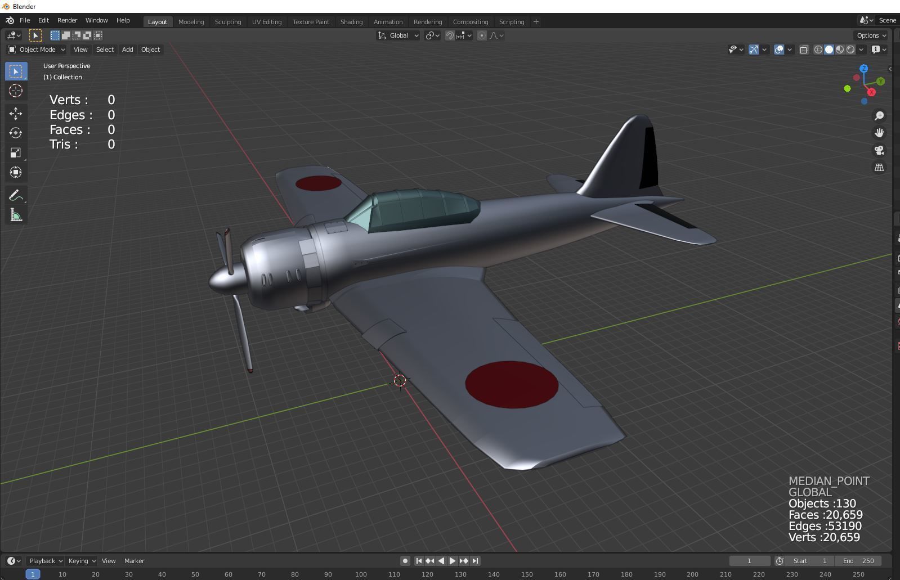
Task: Click the Blender logo menu icon
Action: pos(10,20)
